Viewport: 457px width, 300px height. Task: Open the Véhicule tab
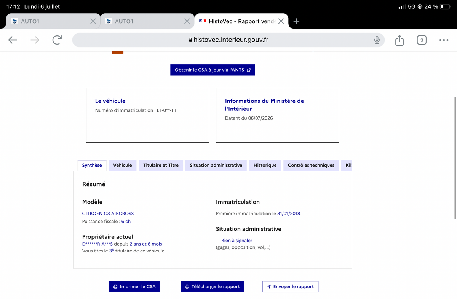[x=123, y=165]
